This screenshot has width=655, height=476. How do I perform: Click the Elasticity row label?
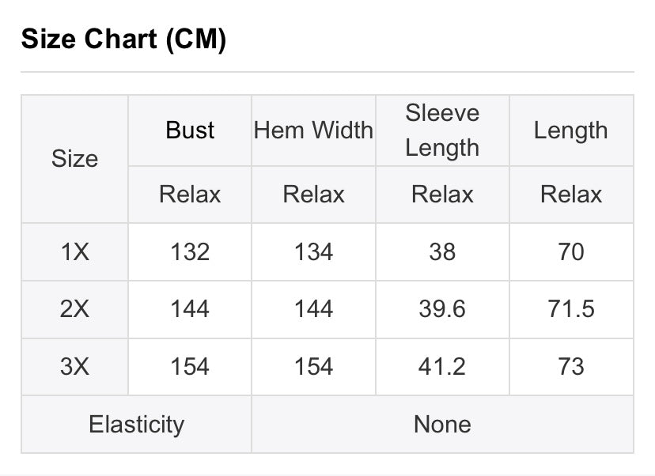(137, 425)
